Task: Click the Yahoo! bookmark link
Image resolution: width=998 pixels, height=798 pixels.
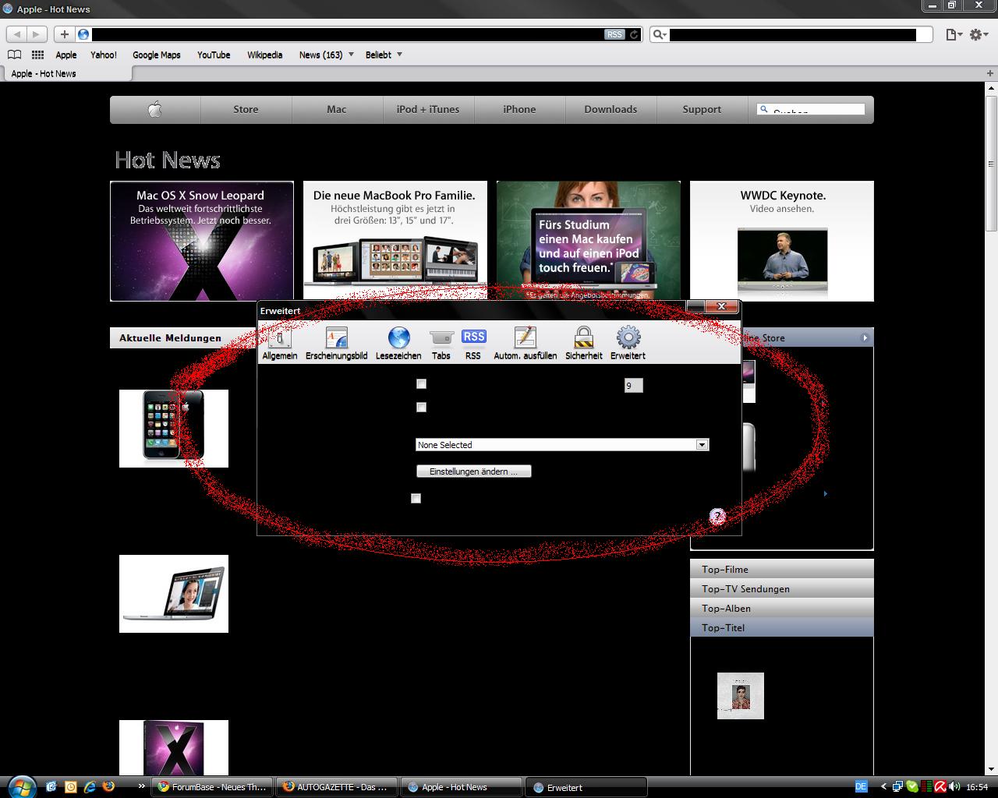Action: (x=104, y=55)
